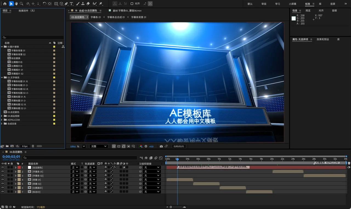Image resolution: width=351 pixels, height=209 pixels.
Task: Open the Home screen icon
Action: (x=5, y=4)
